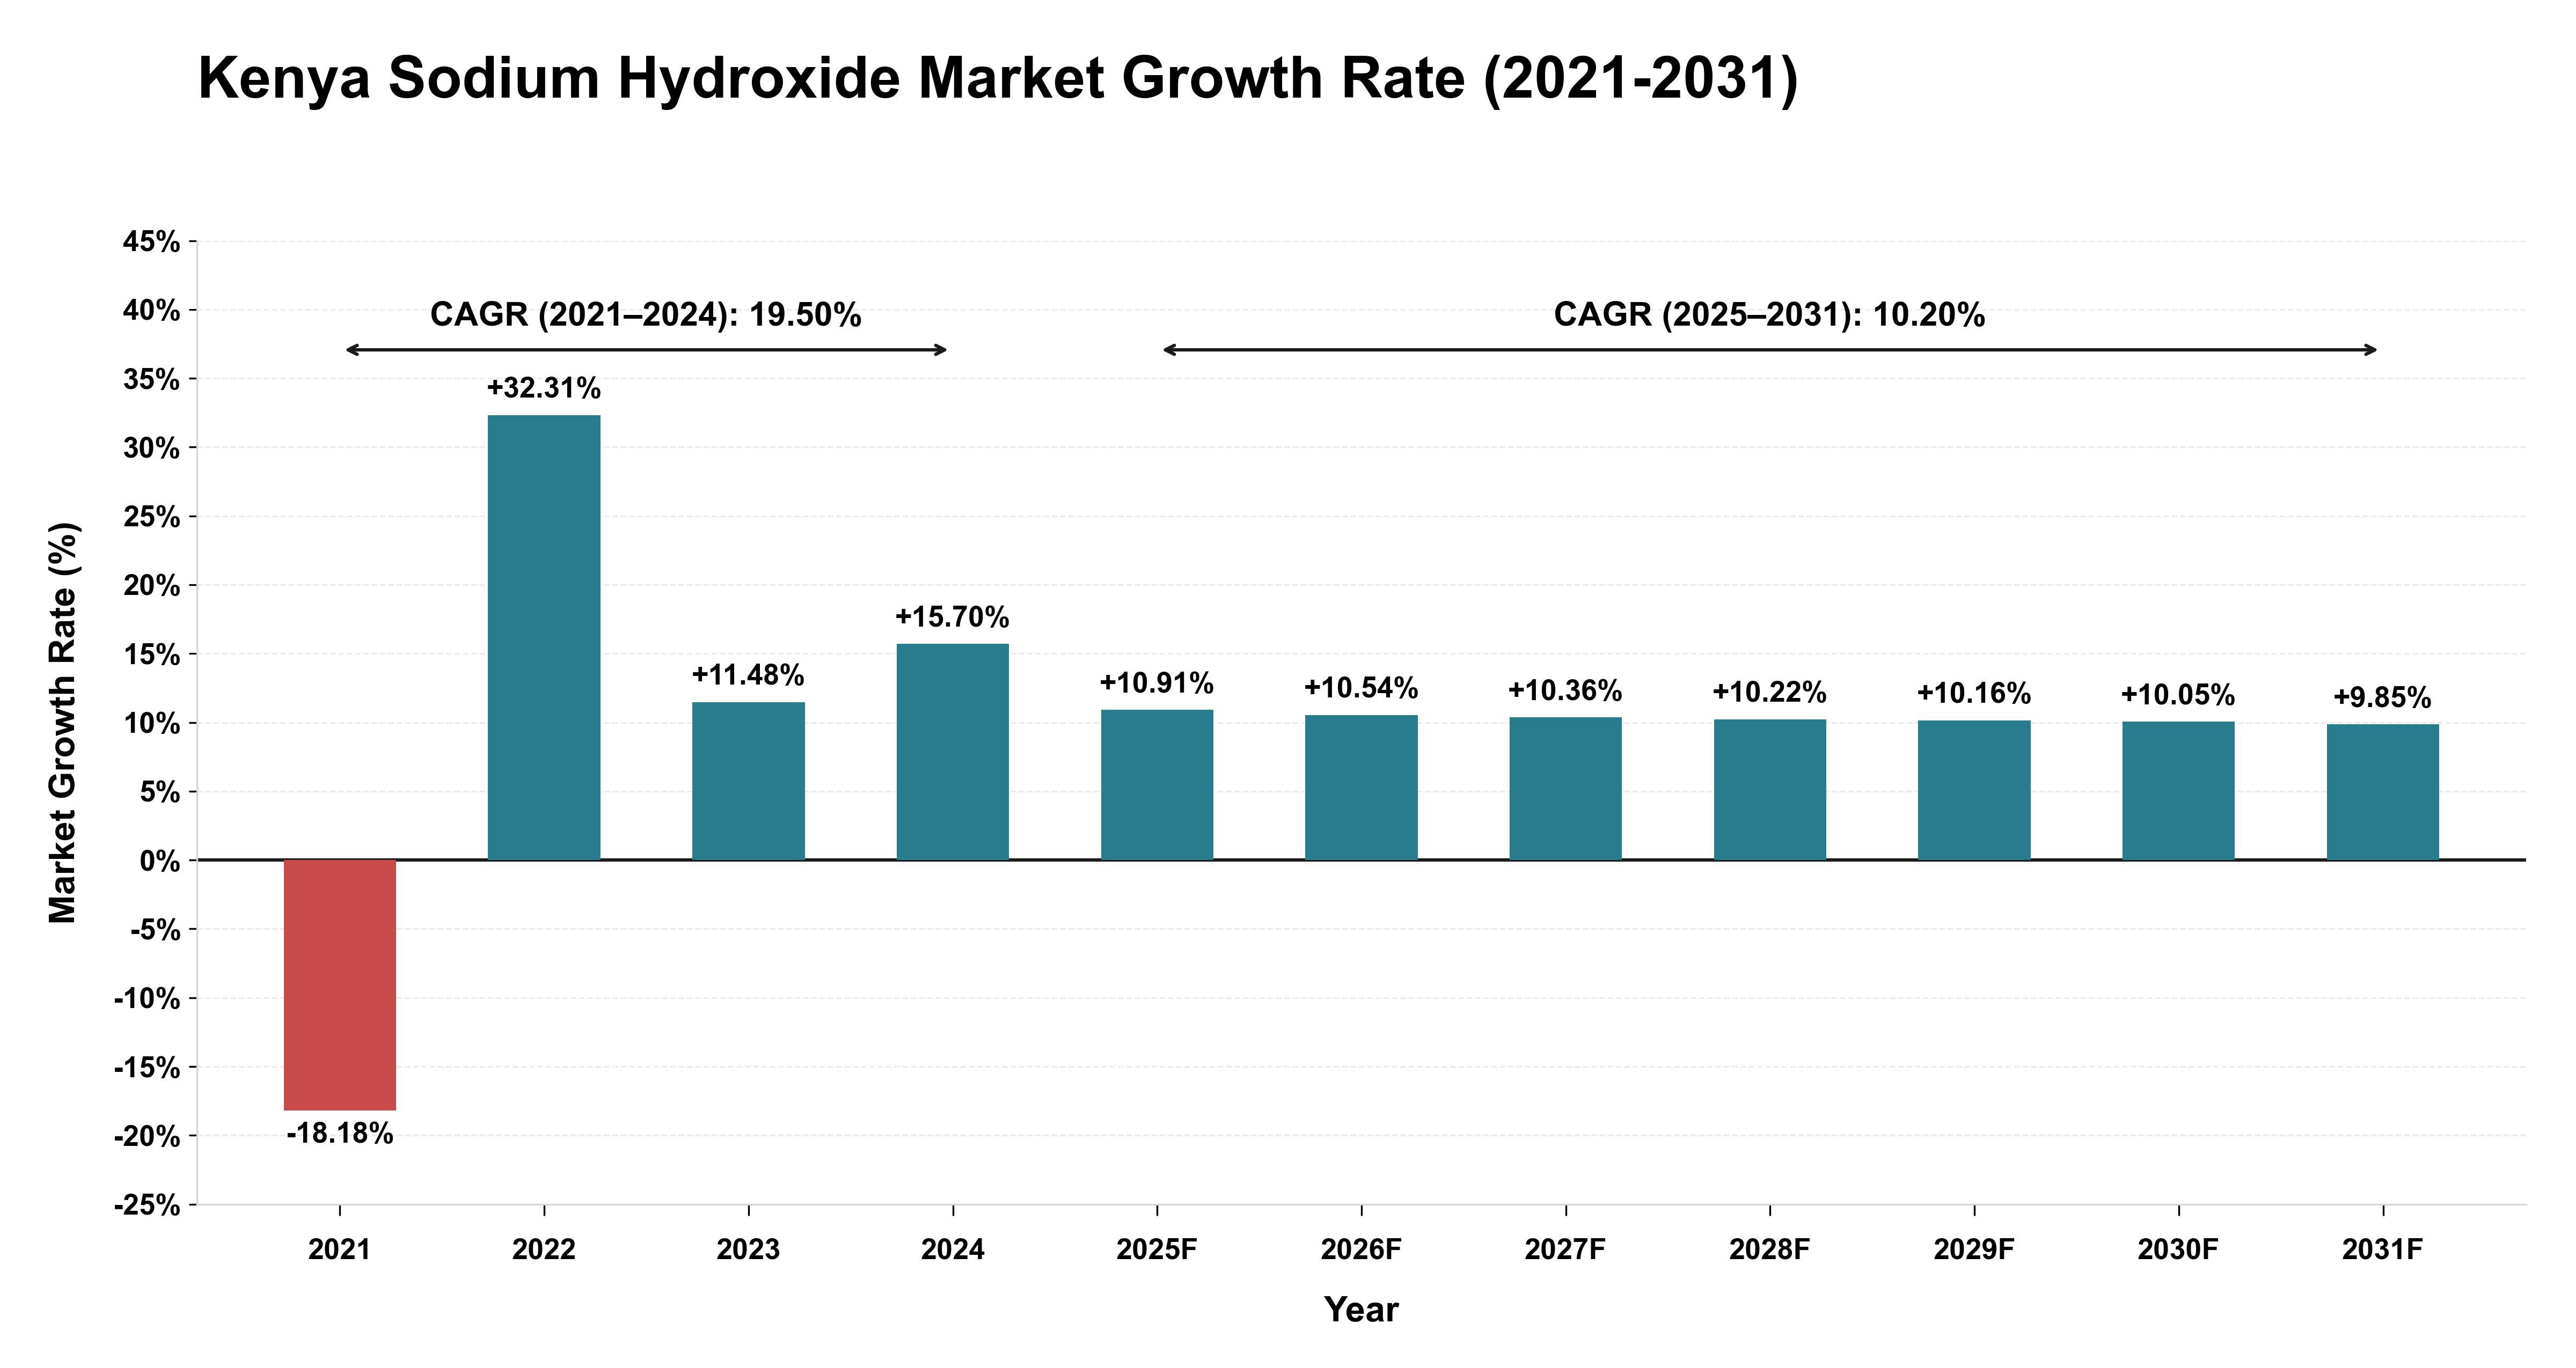Select the 2031F forecast bar
This screenshot has height=1368, width=2576.
point(2383,792)
